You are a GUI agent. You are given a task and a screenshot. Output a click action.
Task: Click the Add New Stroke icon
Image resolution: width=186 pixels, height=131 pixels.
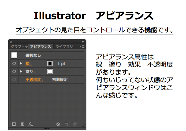pyautogui.click(x=14, y=124)
